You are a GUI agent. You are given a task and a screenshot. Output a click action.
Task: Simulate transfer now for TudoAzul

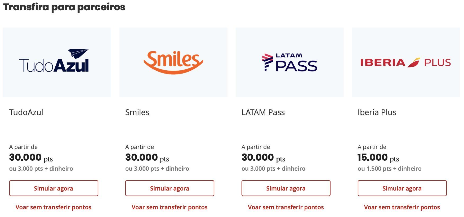(54, 188)
